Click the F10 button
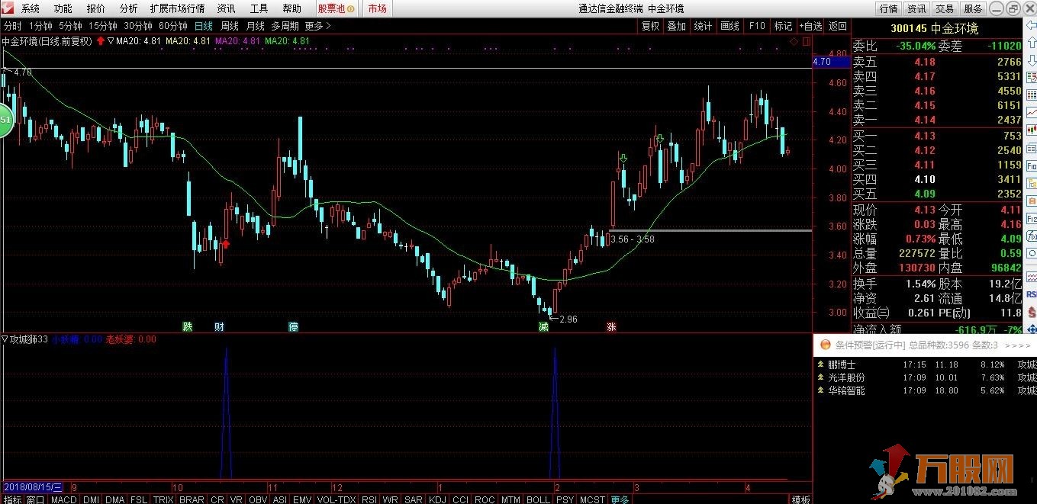 click(756, 26)
